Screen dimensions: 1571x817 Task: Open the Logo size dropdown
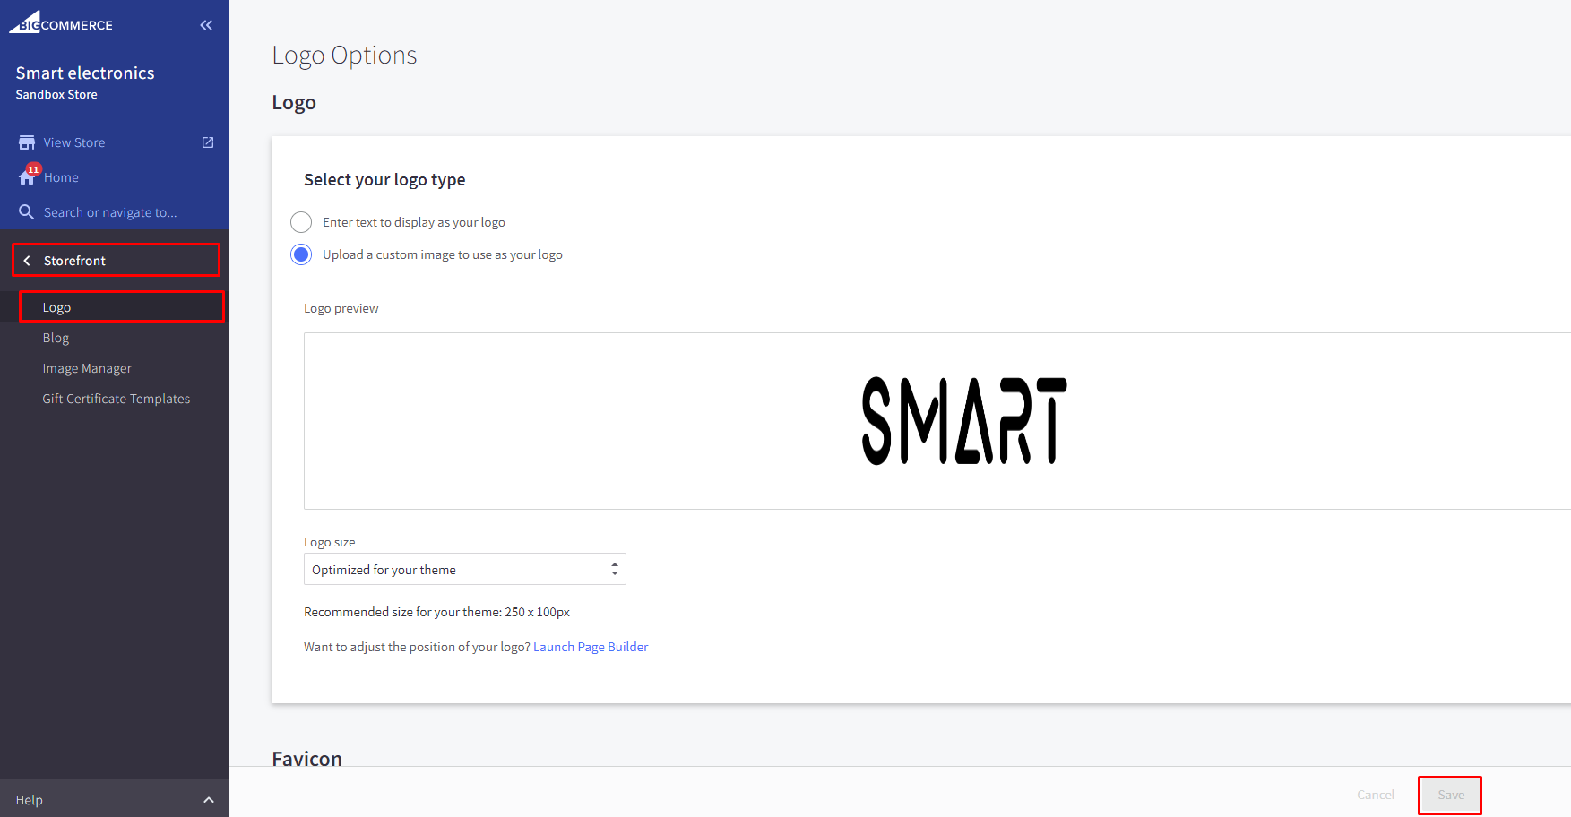464,570
